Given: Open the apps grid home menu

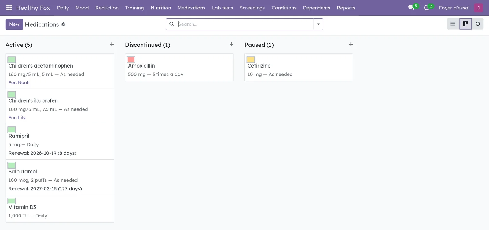Looking at the screenshot, I should pyautogui.click(x=9, y=8).
